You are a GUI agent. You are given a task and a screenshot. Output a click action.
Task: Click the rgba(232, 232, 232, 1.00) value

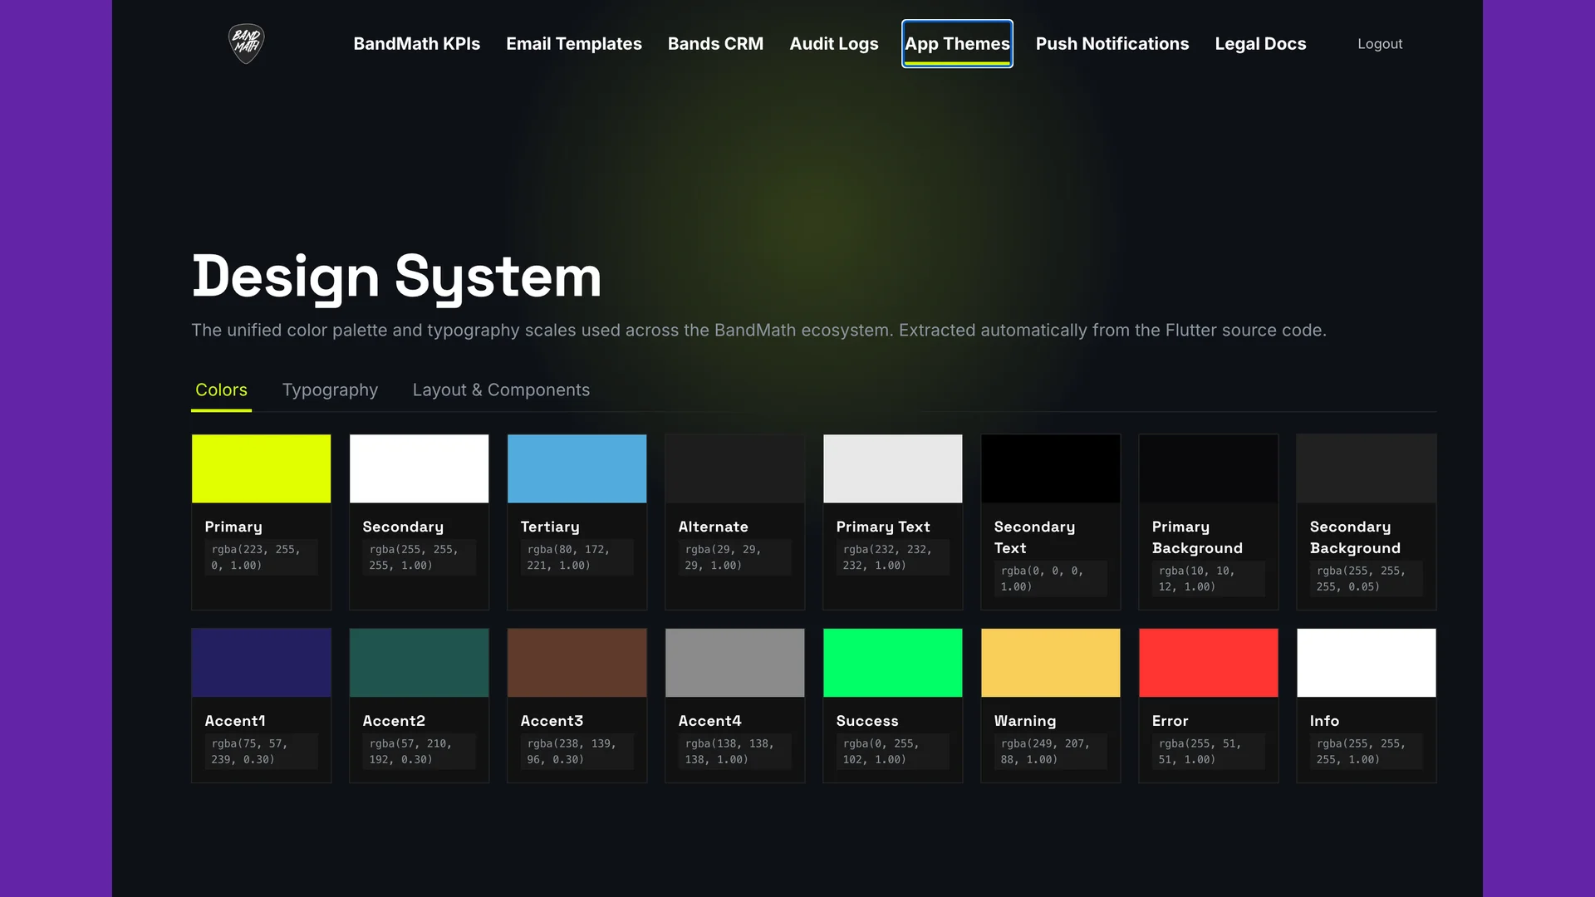pos(892,557)
